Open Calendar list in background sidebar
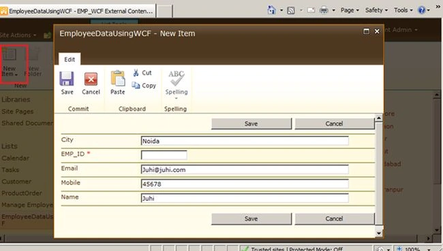This screenshot has width=443, height=251. (x=15, y=158)
